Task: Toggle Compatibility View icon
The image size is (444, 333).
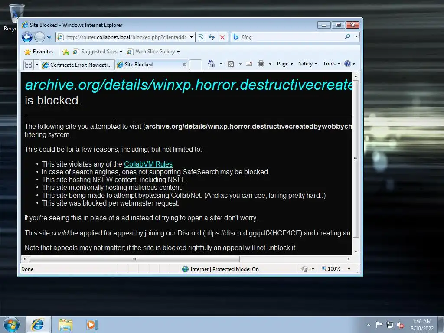Action: pyautogui.click(x=201, y=37)
